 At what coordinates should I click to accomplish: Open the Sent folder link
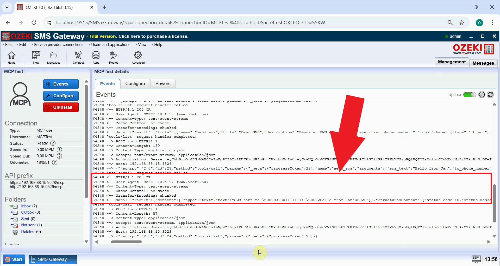click(x=25, y=219)
